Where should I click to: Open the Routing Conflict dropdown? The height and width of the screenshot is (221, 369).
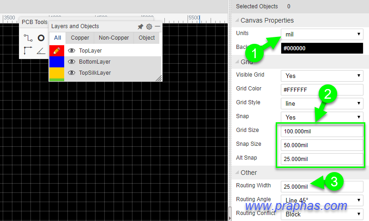coord(322,214)
